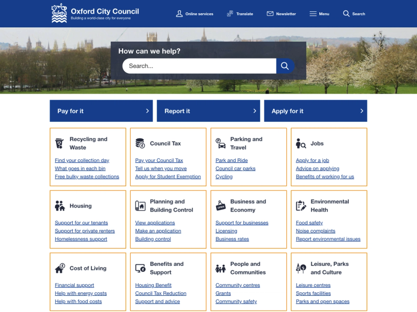
Task: Click the Leisure, Parks and Culture trees icon
Action: tap(301, 268)
